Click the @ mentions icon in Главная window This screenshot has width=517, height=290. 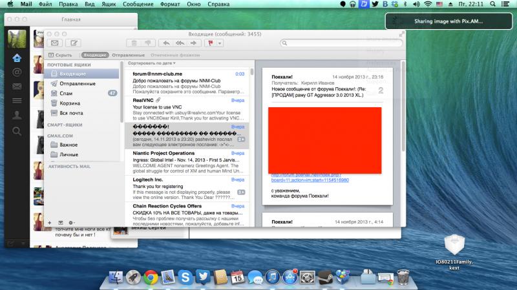17,72
